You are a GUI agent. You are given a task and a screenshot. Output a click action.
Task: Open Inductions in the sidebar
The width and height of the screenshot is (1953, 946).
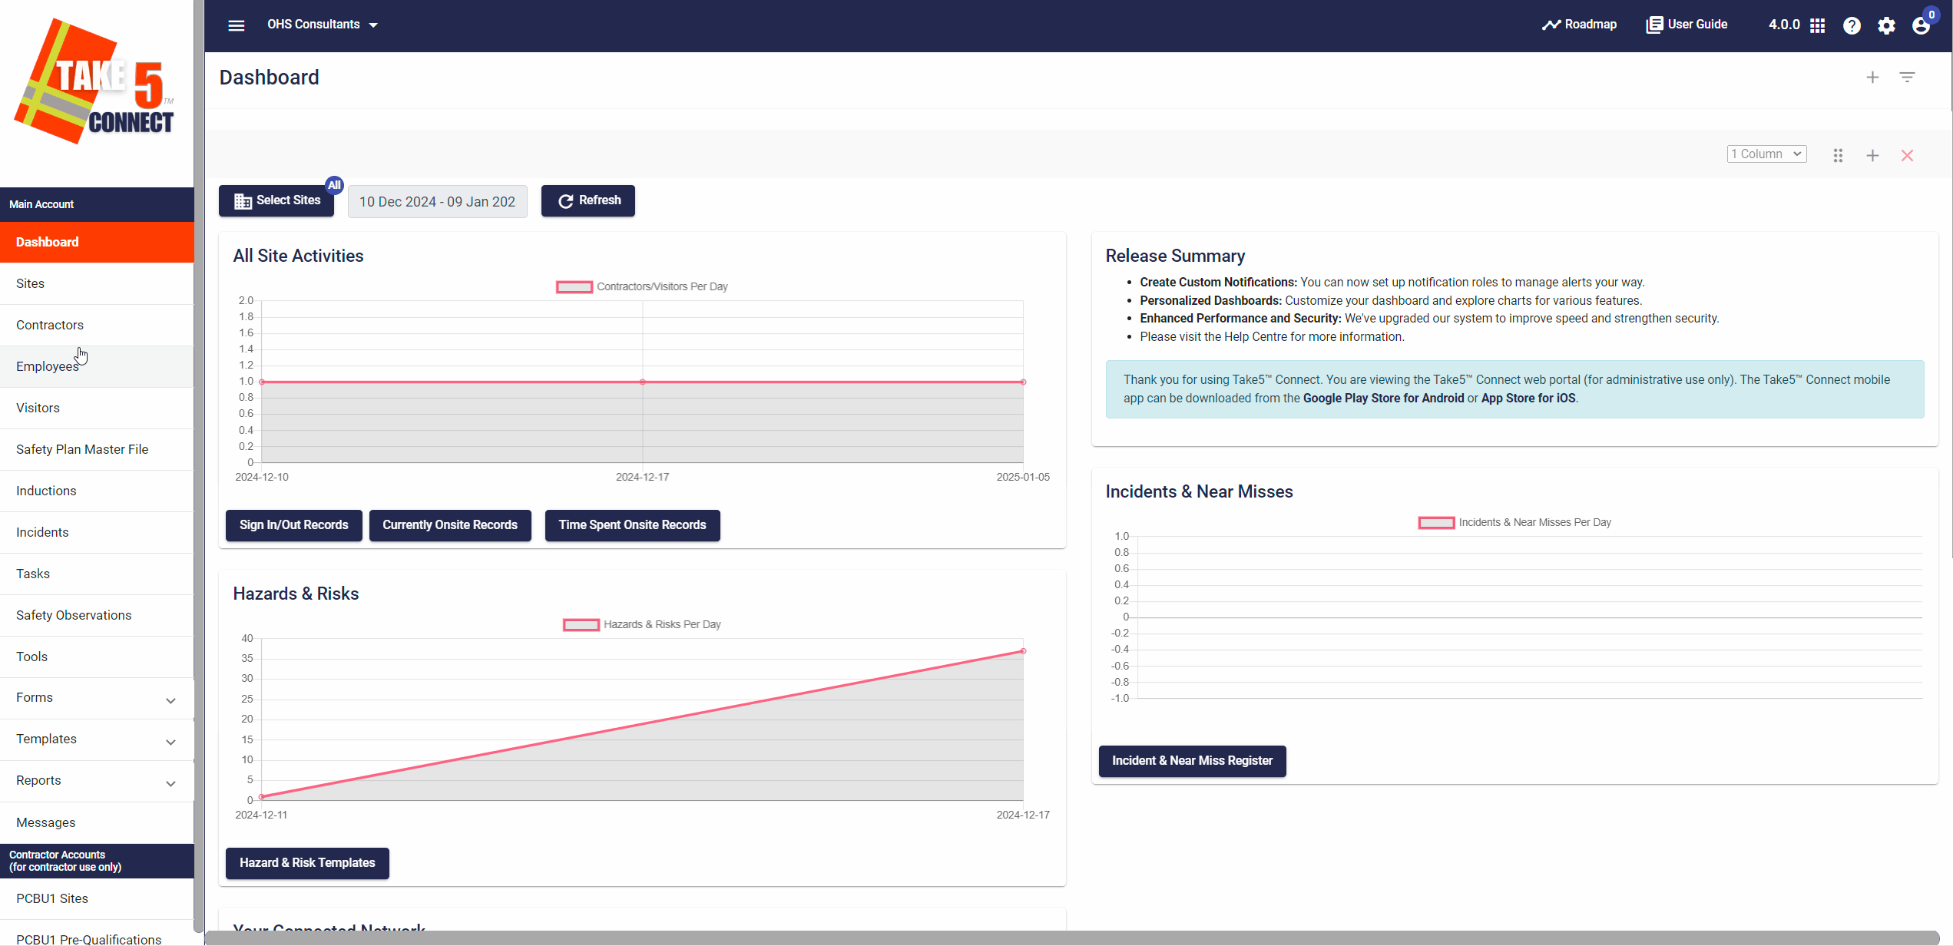tap(97, 491)
